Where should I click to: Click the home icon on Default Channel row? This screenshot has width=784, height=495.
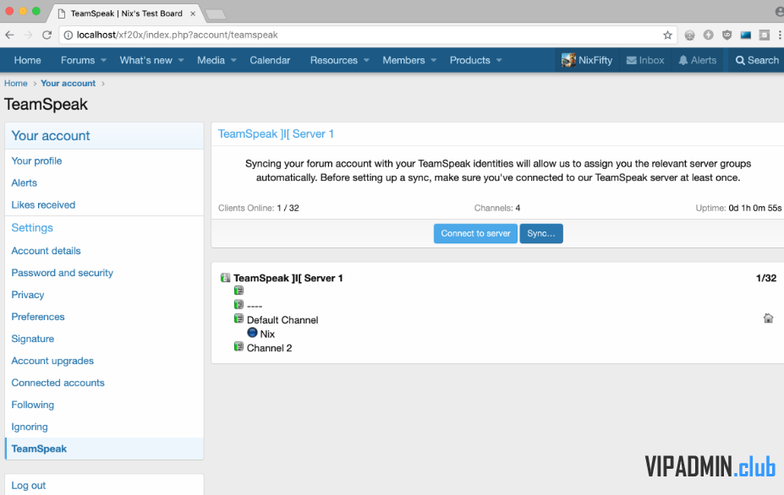(769, 318)
